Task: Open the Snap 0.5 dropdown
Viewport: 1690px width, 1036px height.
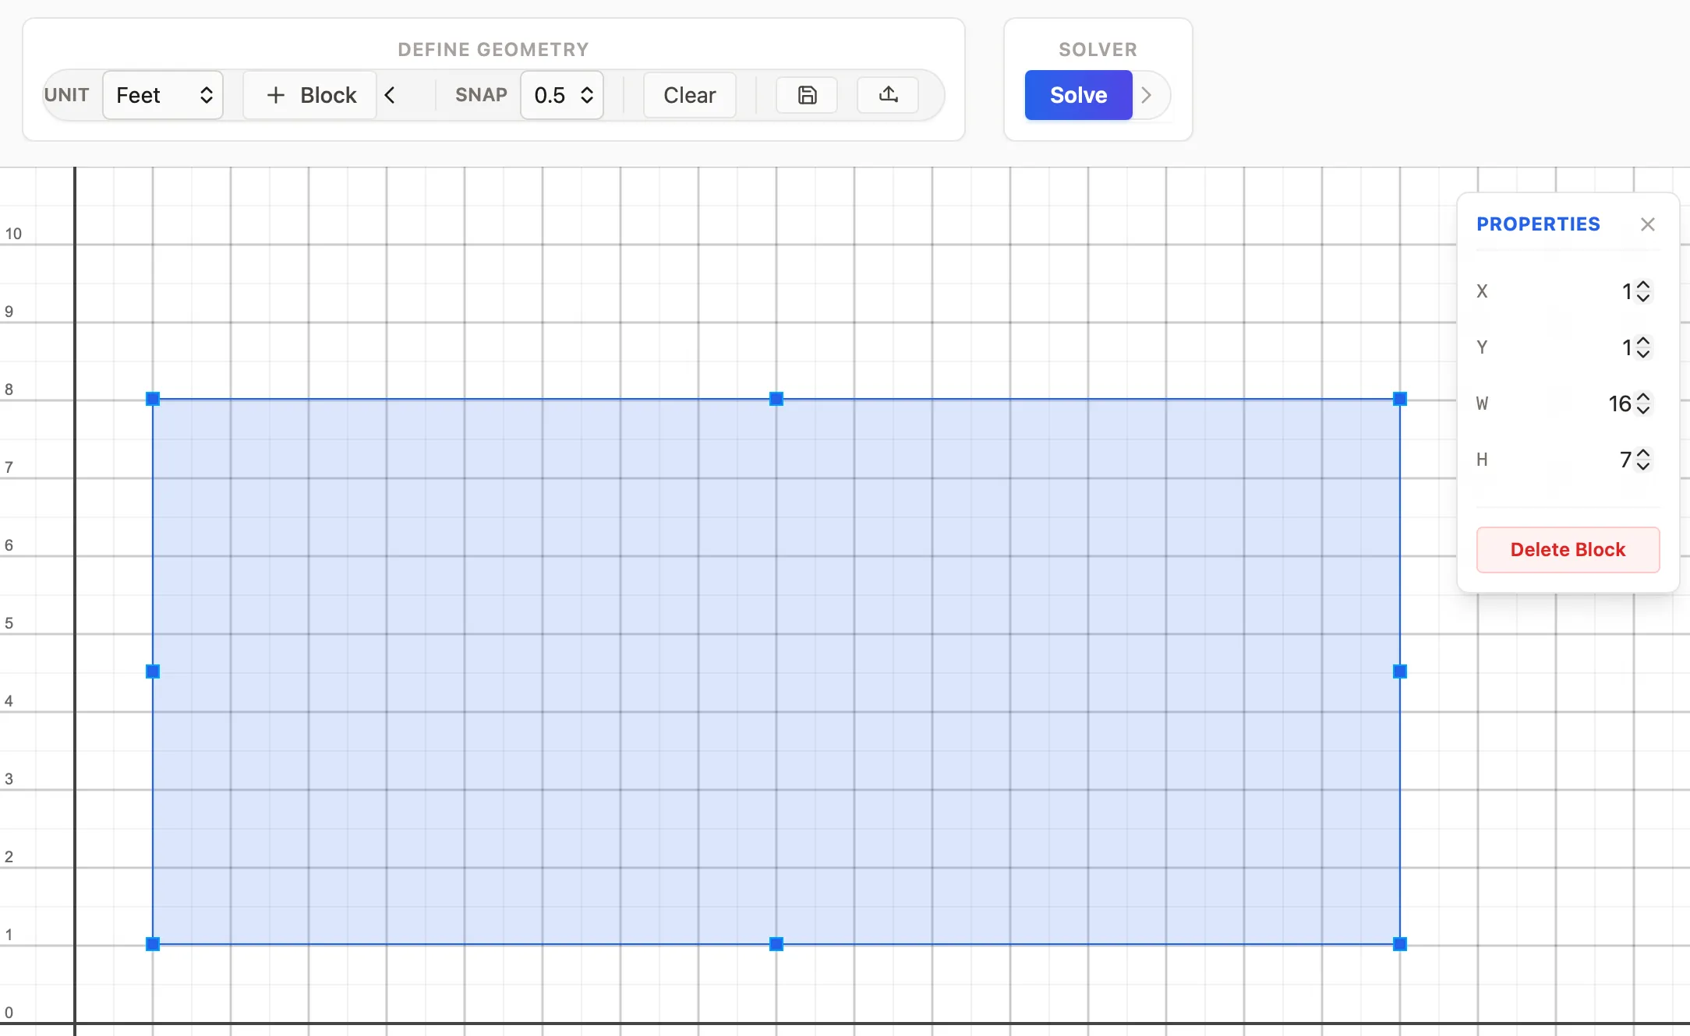Action: coord(562,95)
